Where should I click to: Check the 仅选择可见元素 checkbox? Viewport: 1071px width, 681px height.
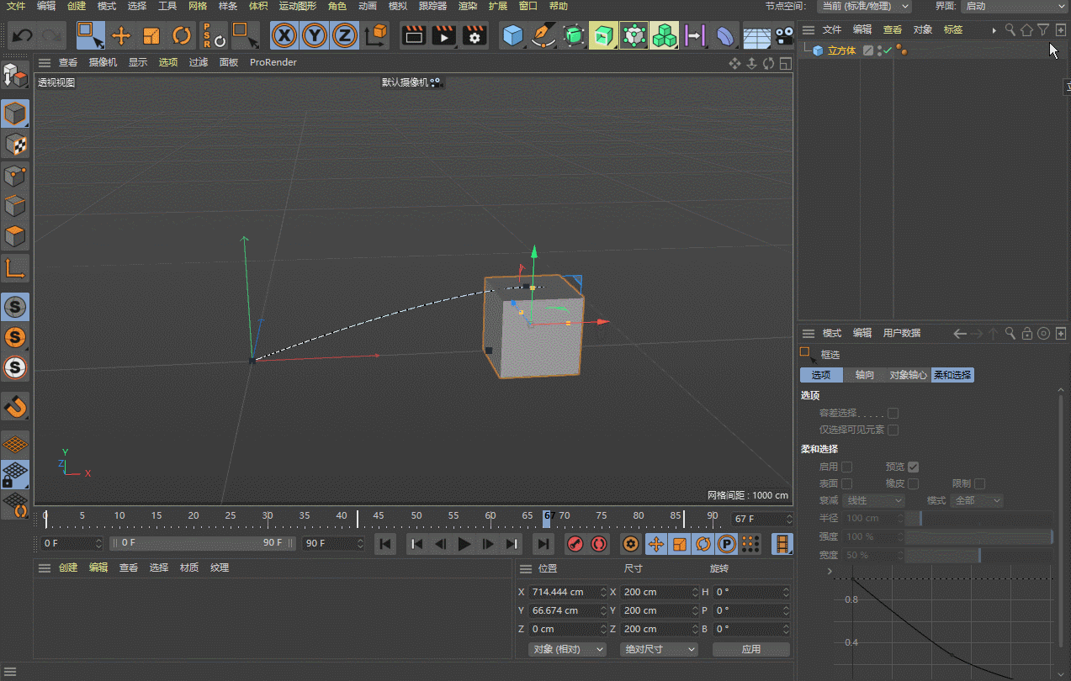893,430
